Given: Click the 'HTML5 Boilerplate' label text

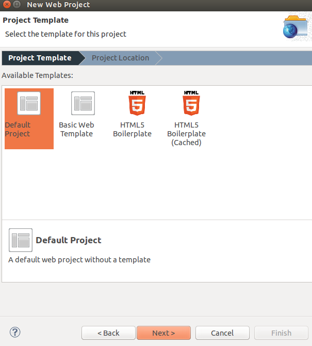Looking at the screenshot, I should [x=132, y=129].
